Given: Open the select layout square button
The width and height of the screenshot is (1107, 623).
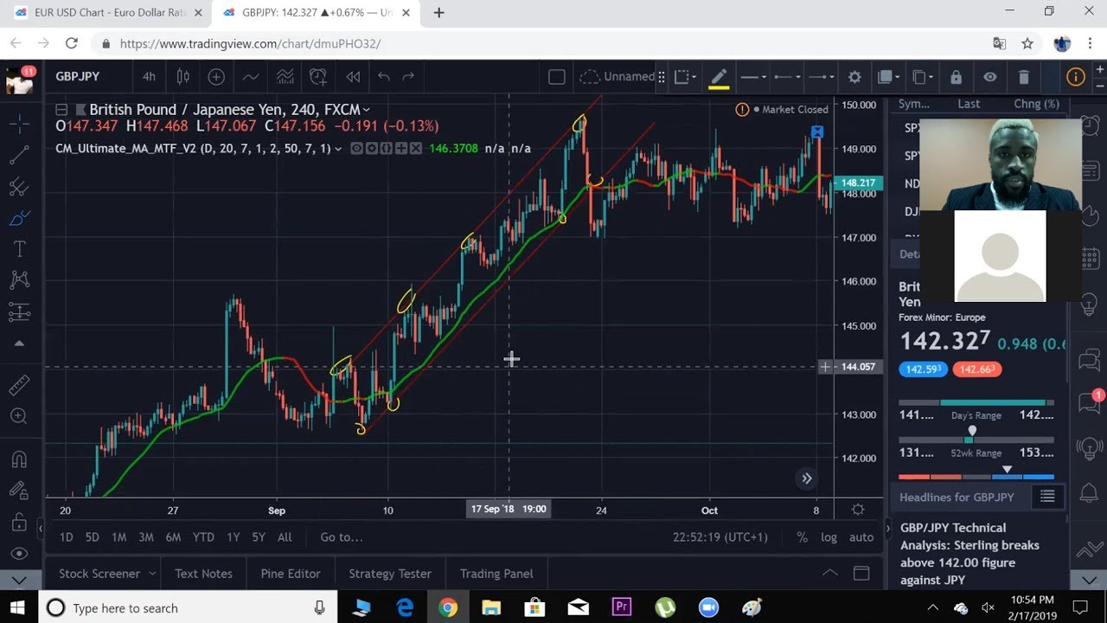Looking at the screenshot, I should coord(557,77).
